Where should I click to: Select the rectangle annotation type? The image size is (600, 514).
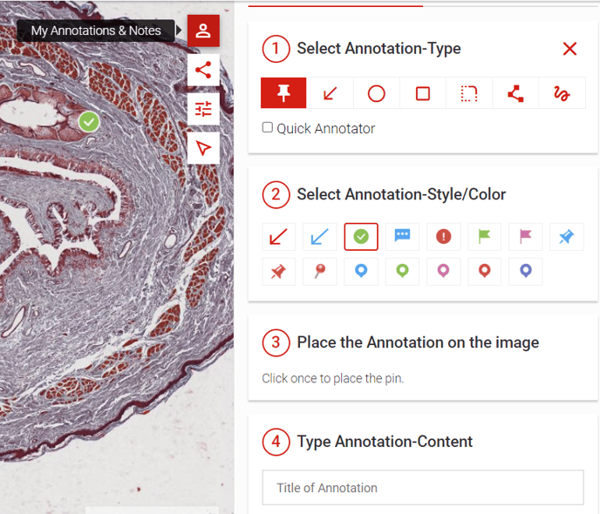click(x=423, y=93)
